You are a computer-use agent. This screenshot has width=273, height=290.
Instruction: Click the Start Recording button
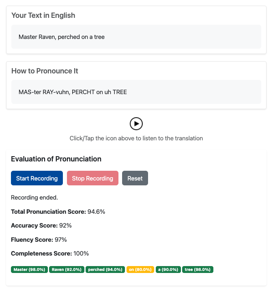pyautogui.click(x=37, y=178)
